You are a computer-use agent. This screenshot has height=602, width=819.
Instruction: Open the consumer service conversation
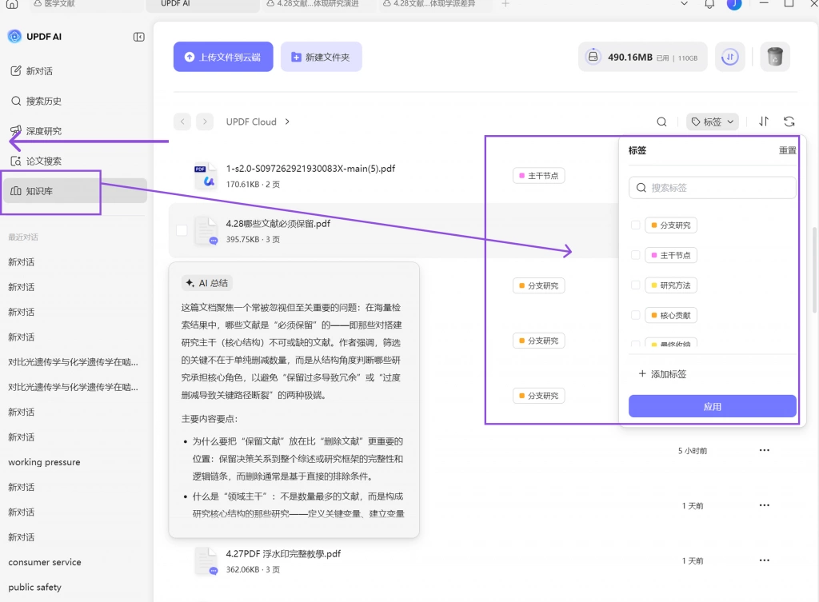pyautogui.click(x=45, y=562)
